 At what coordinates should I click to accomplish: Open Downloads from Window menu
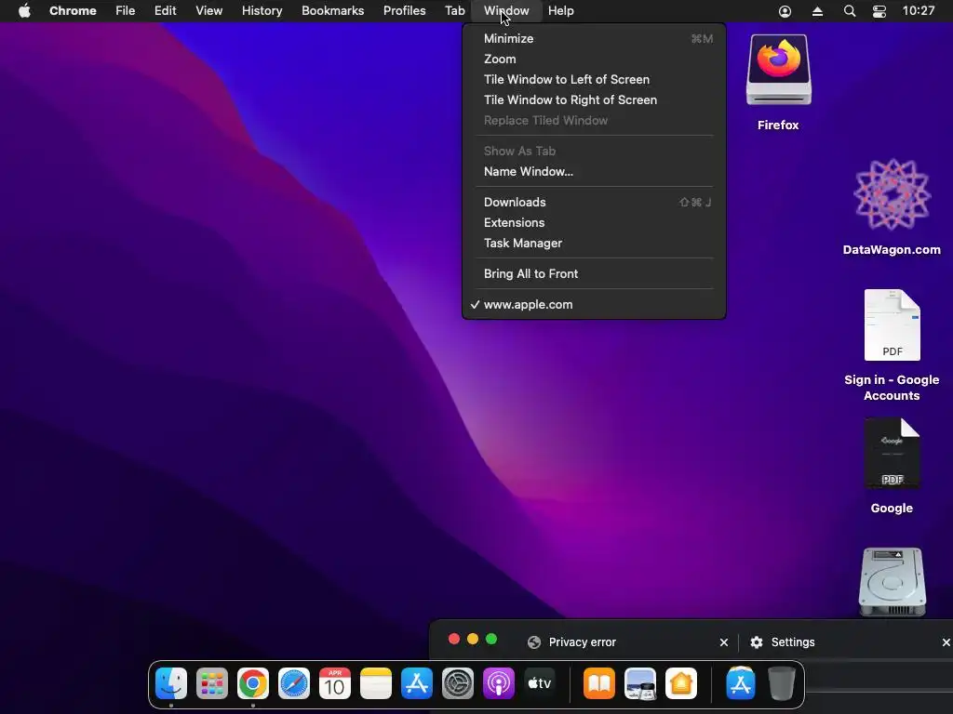tap(594, 202)
